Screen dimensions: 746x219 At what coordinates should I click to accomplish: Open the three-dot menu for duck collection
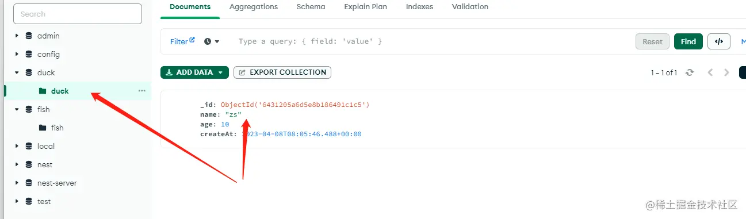[141, 91]
